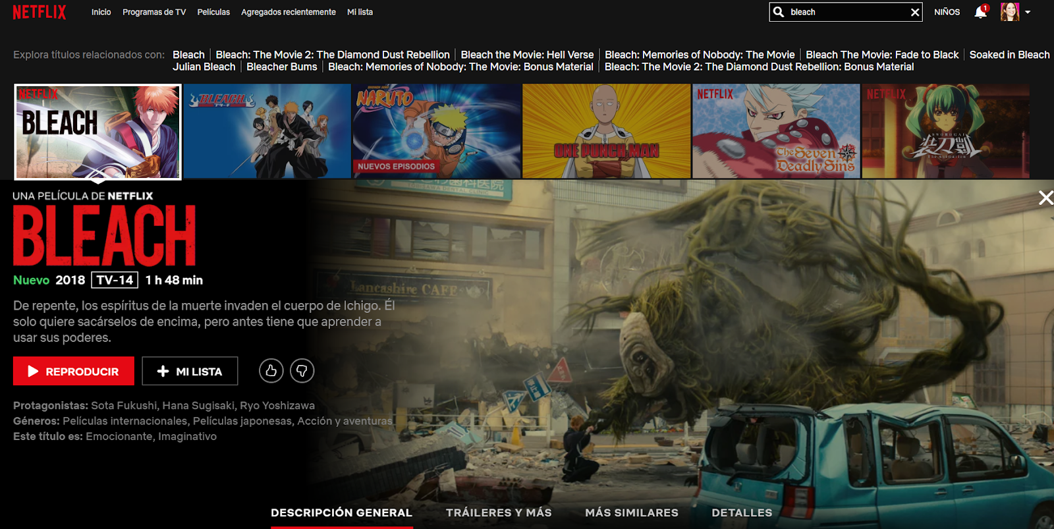Click the large BLEACH title logo
1054x529 pixels.
[104, 236]
